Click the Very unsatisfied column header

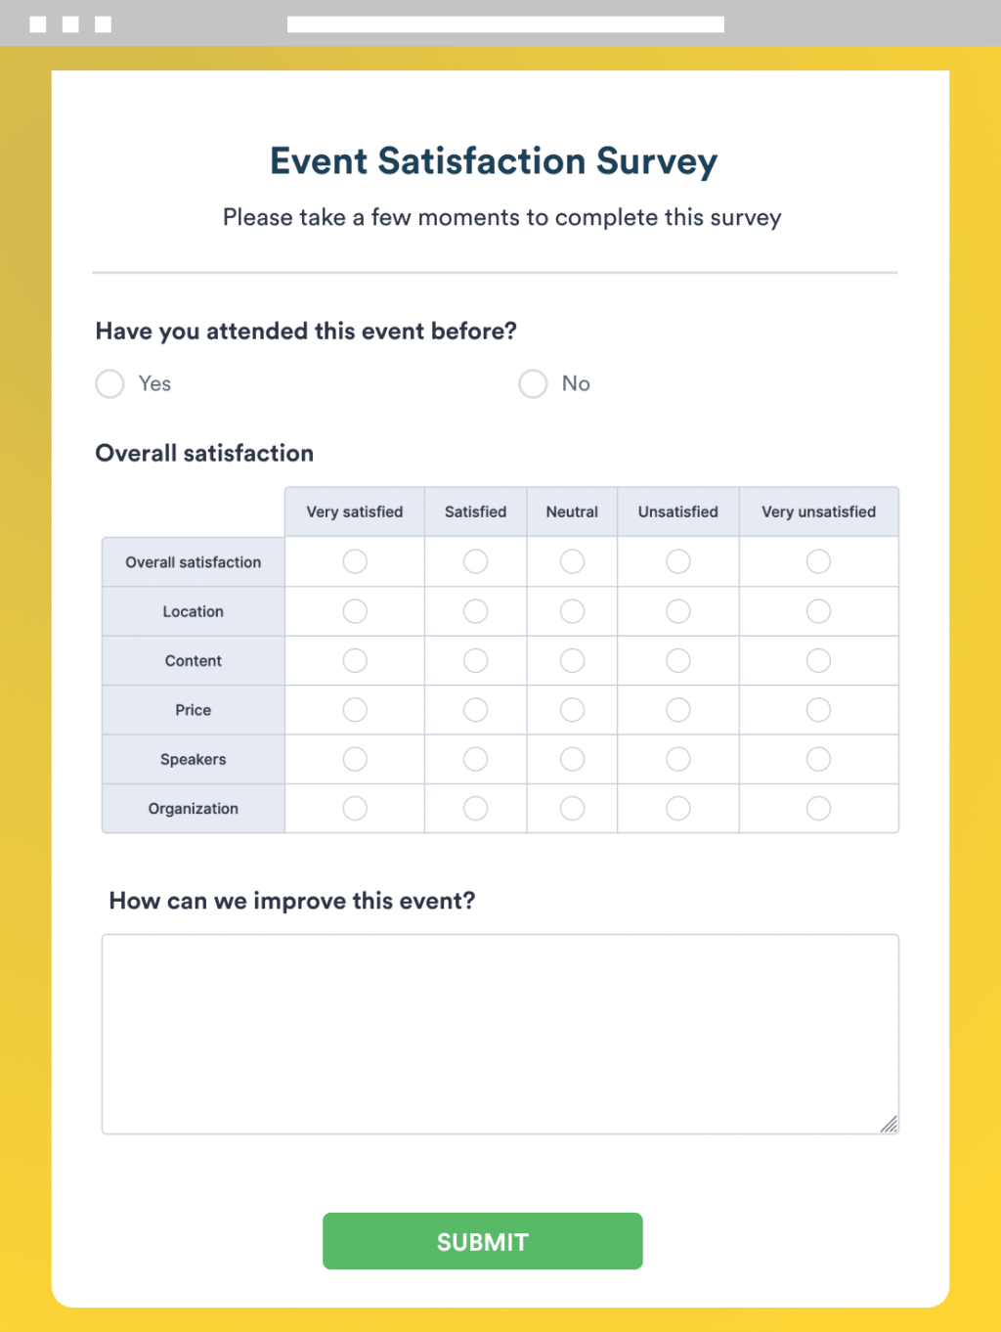pos(818,511)
